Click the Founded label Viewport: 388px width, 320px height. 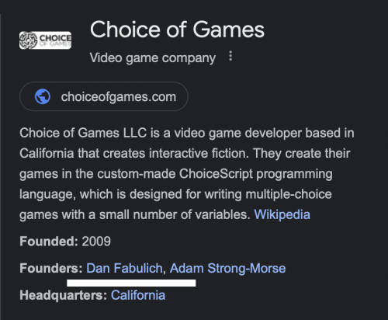(x=49, y=242)
